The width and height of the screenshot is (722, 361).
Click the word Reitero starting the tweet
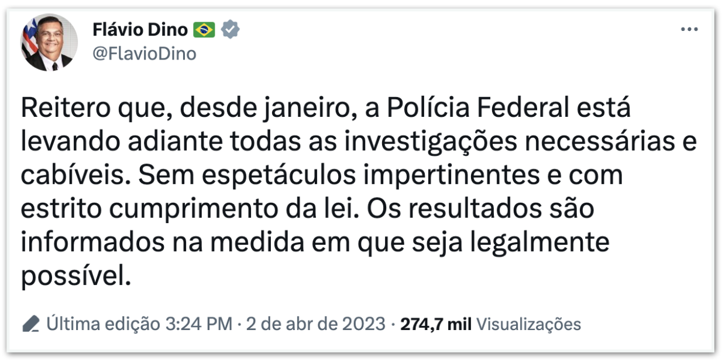(57, 109)
